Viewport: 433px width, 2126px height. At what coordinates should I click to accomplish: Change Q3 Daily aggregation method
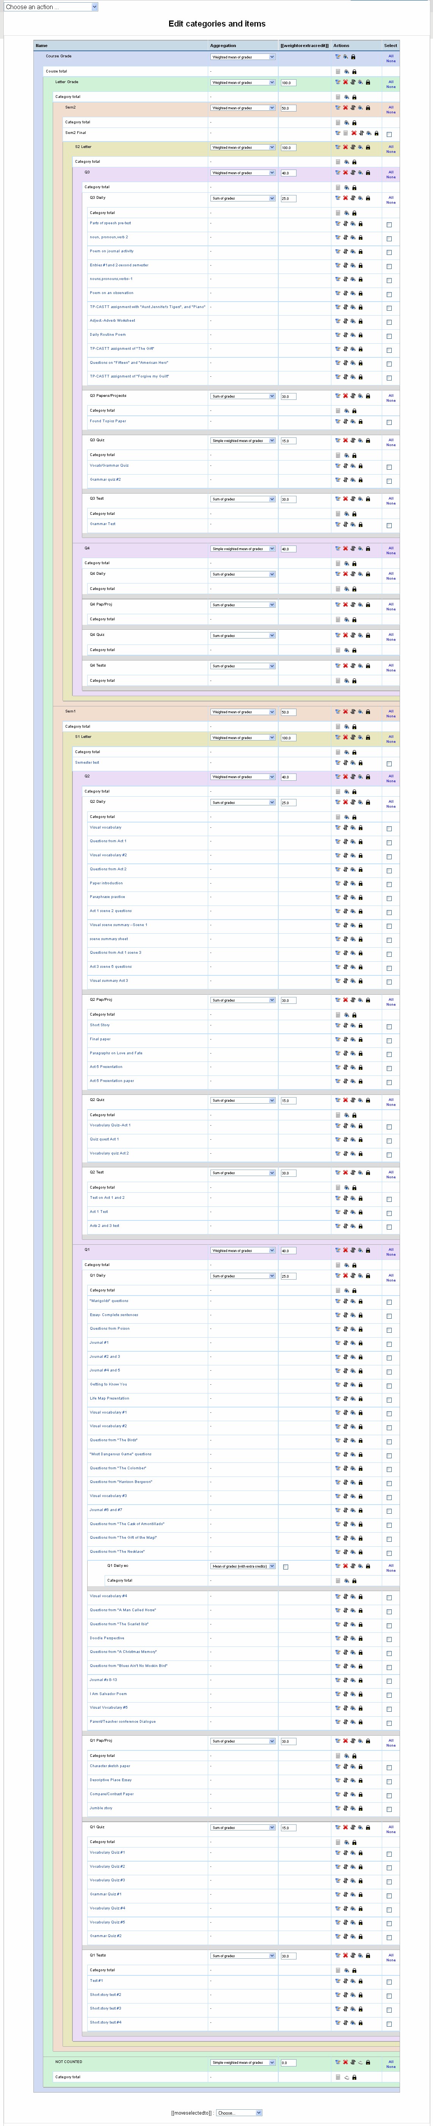[x=243, y=198]
